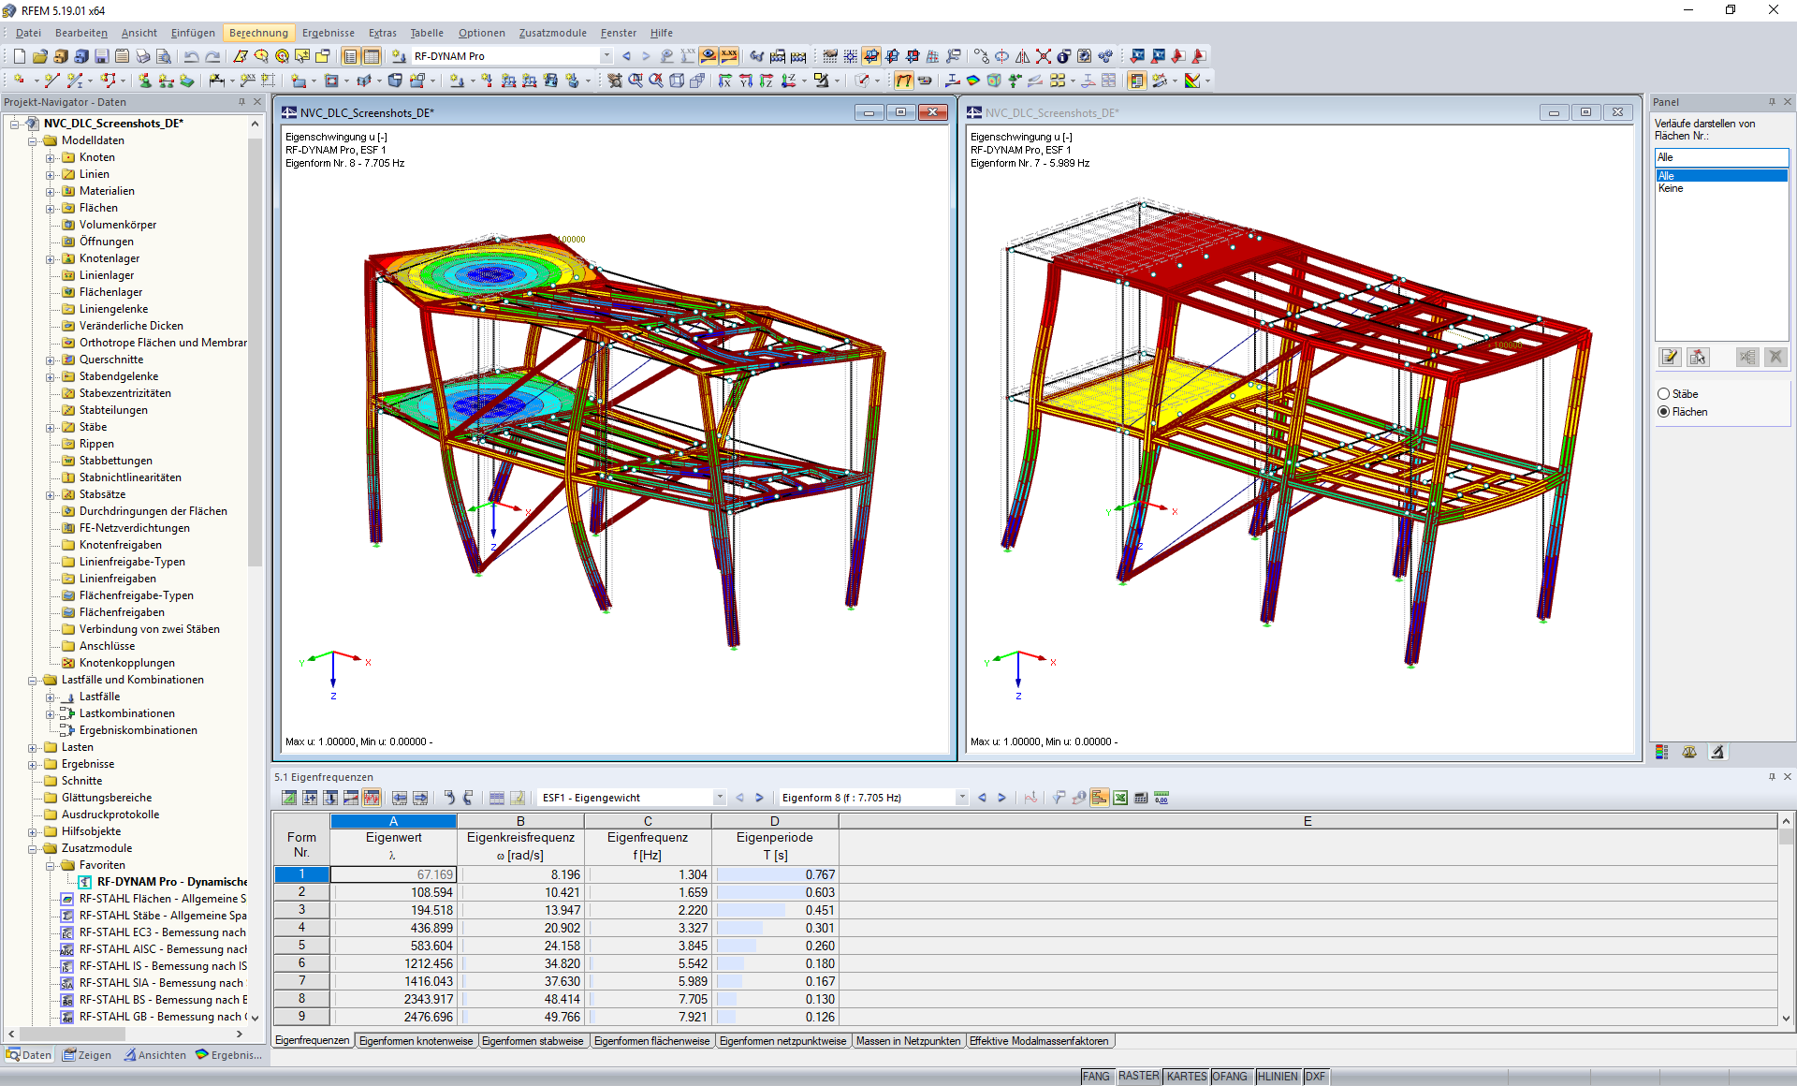Image resolution: width=1797 pixels, height=1086 pixels.
Task: Open the ESF1 - Eigengewicht load case dropdown
Action: pyautogui.click(x=719, y=798)
